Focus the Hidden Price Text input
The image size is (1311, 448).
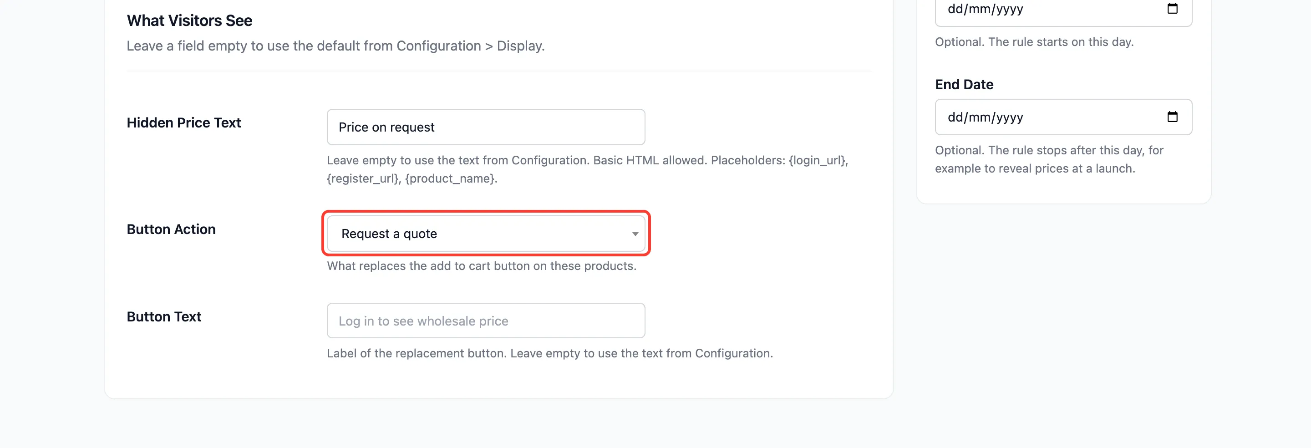[486, 127]
